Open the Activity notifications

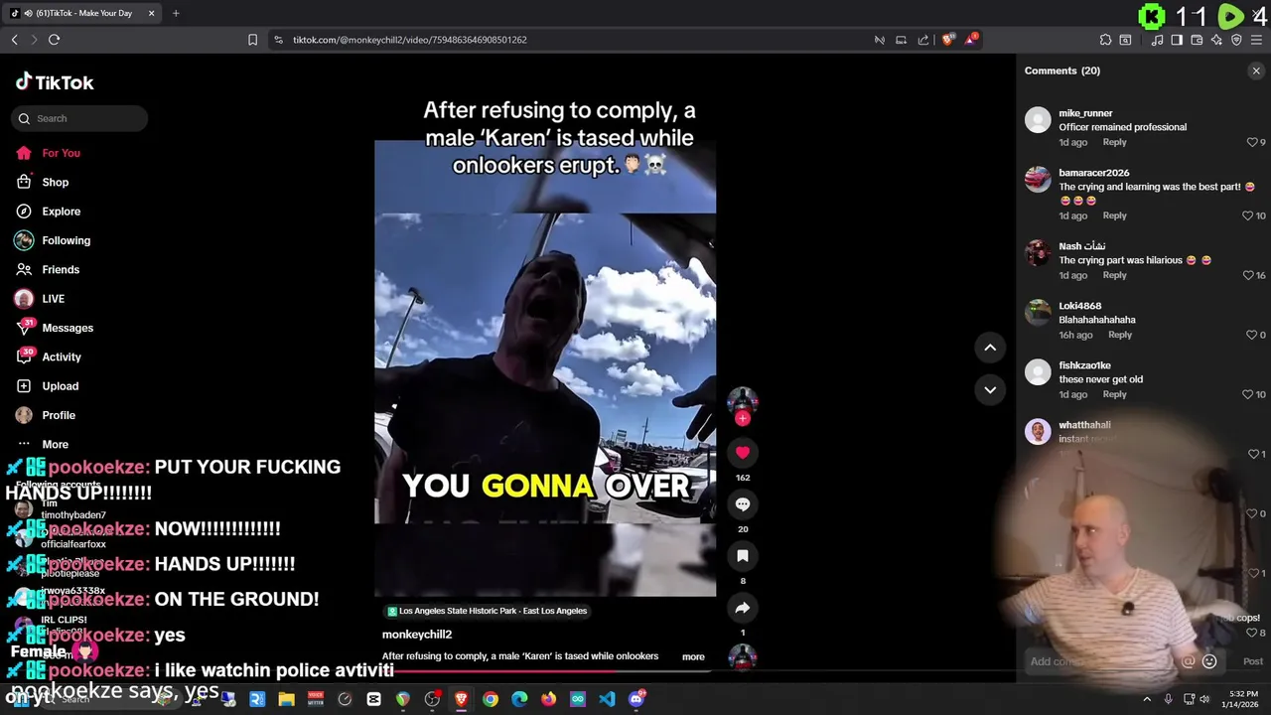pyautogui.click(x=49, y=357)
